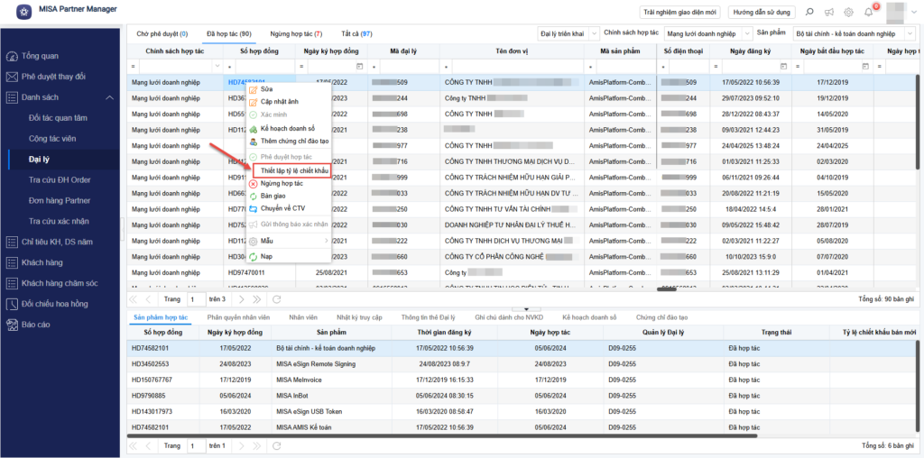Click Hướng dẫn sử dụng button

(762, 12)
